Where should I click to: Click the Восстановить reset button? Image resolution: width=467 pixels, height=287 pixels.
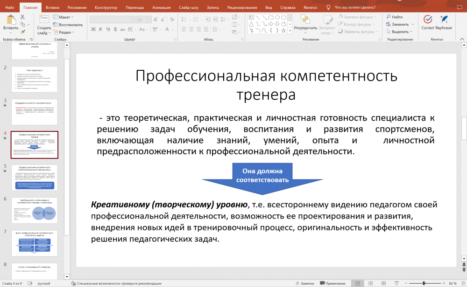pyautogui.click(x=69, y=24)
